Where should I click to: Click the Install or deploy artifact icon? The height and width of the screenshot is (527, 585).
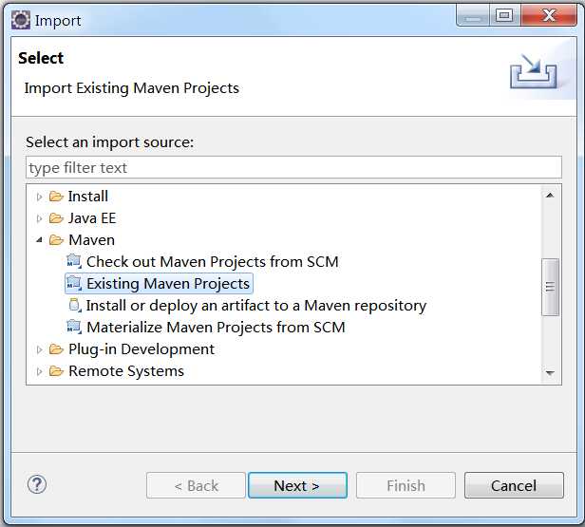[74, 306]
